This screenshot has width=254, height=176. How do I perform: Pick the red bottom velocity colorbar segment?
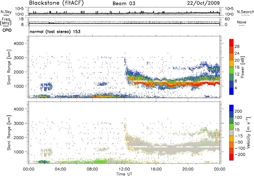coord(231,157)
